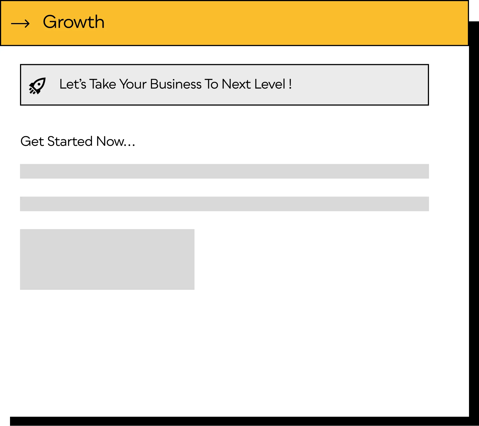The image size is (479, 426).
Task: Click the word "Get" in the subheading
Action: (32, 141)
